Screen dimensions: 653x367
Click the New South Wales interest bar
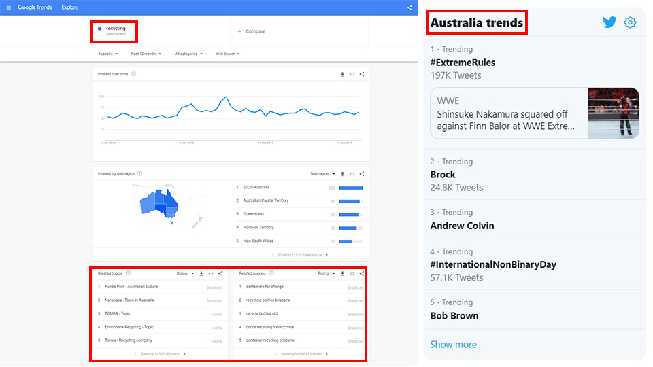351,241
